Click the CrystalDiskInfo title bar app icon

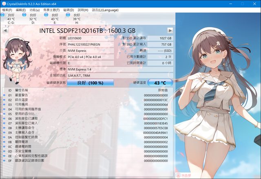tap(4, 3)
